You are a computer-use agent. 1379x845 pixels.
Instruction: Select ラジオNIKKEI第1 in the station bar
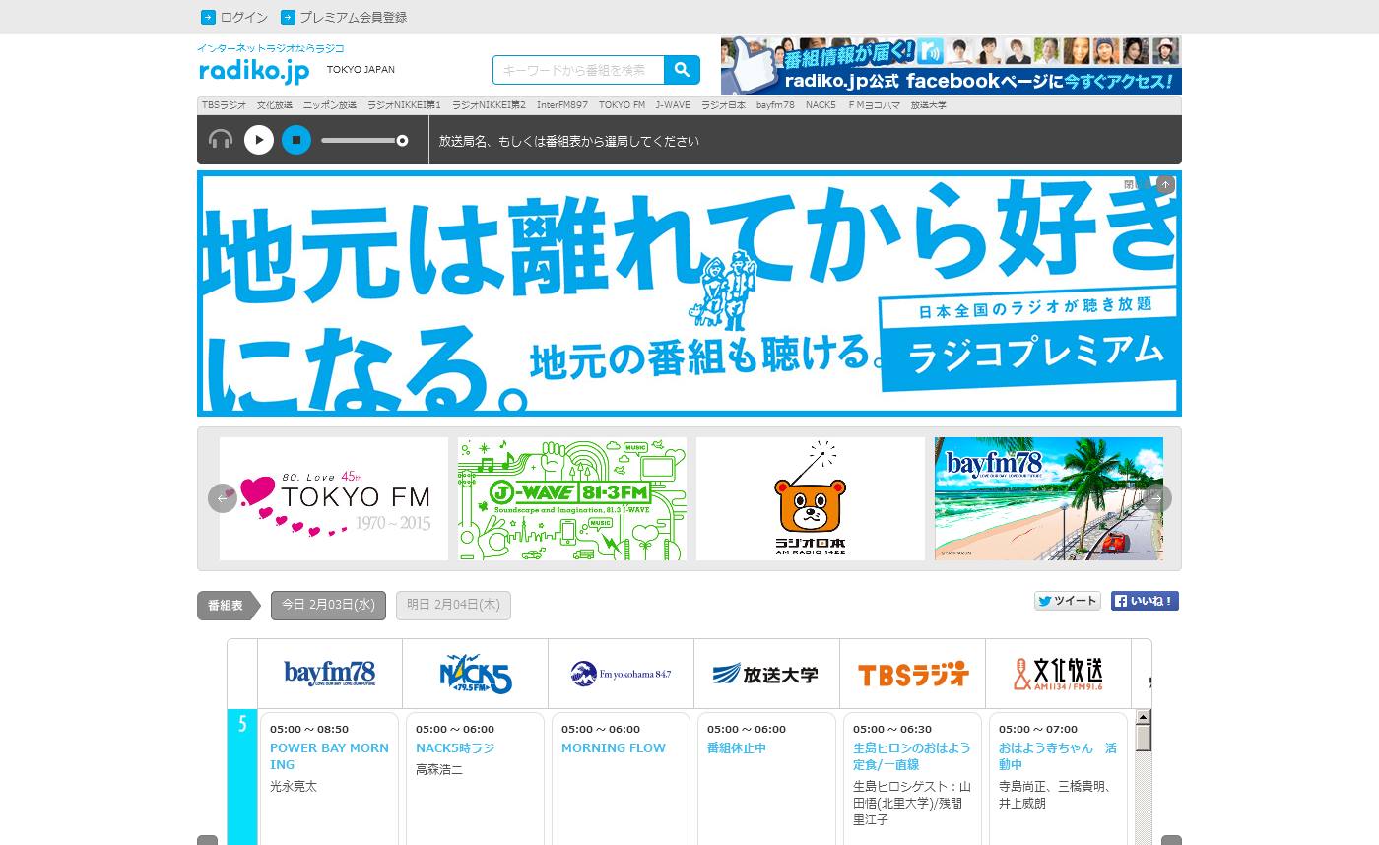[x=404, y=105]
